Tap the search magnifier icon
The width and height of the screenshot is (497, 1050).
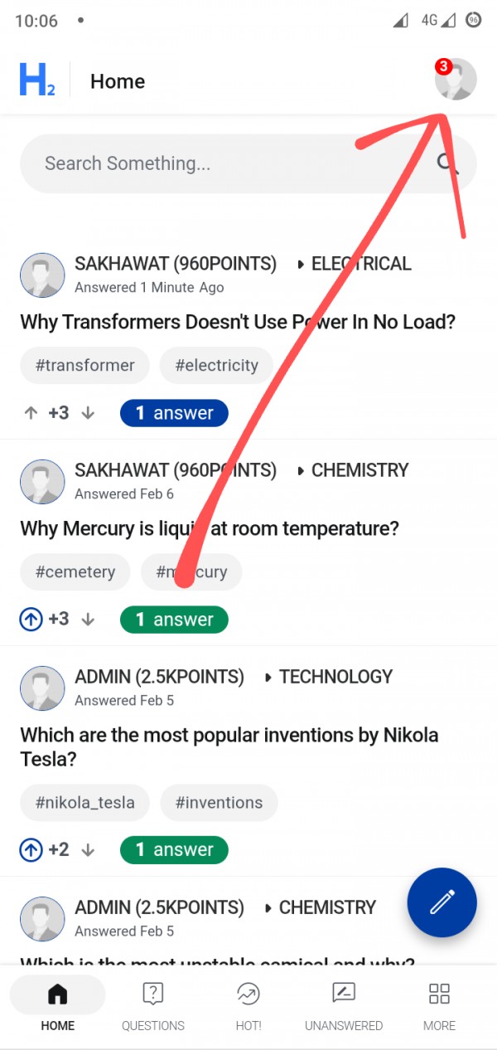pos(448,163)
